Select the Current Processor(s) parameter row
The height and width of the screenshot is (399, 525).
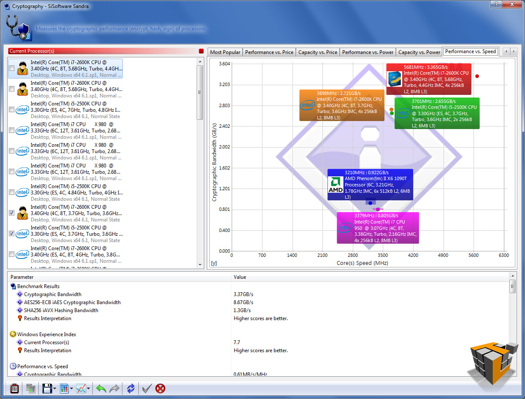point(46,342)
